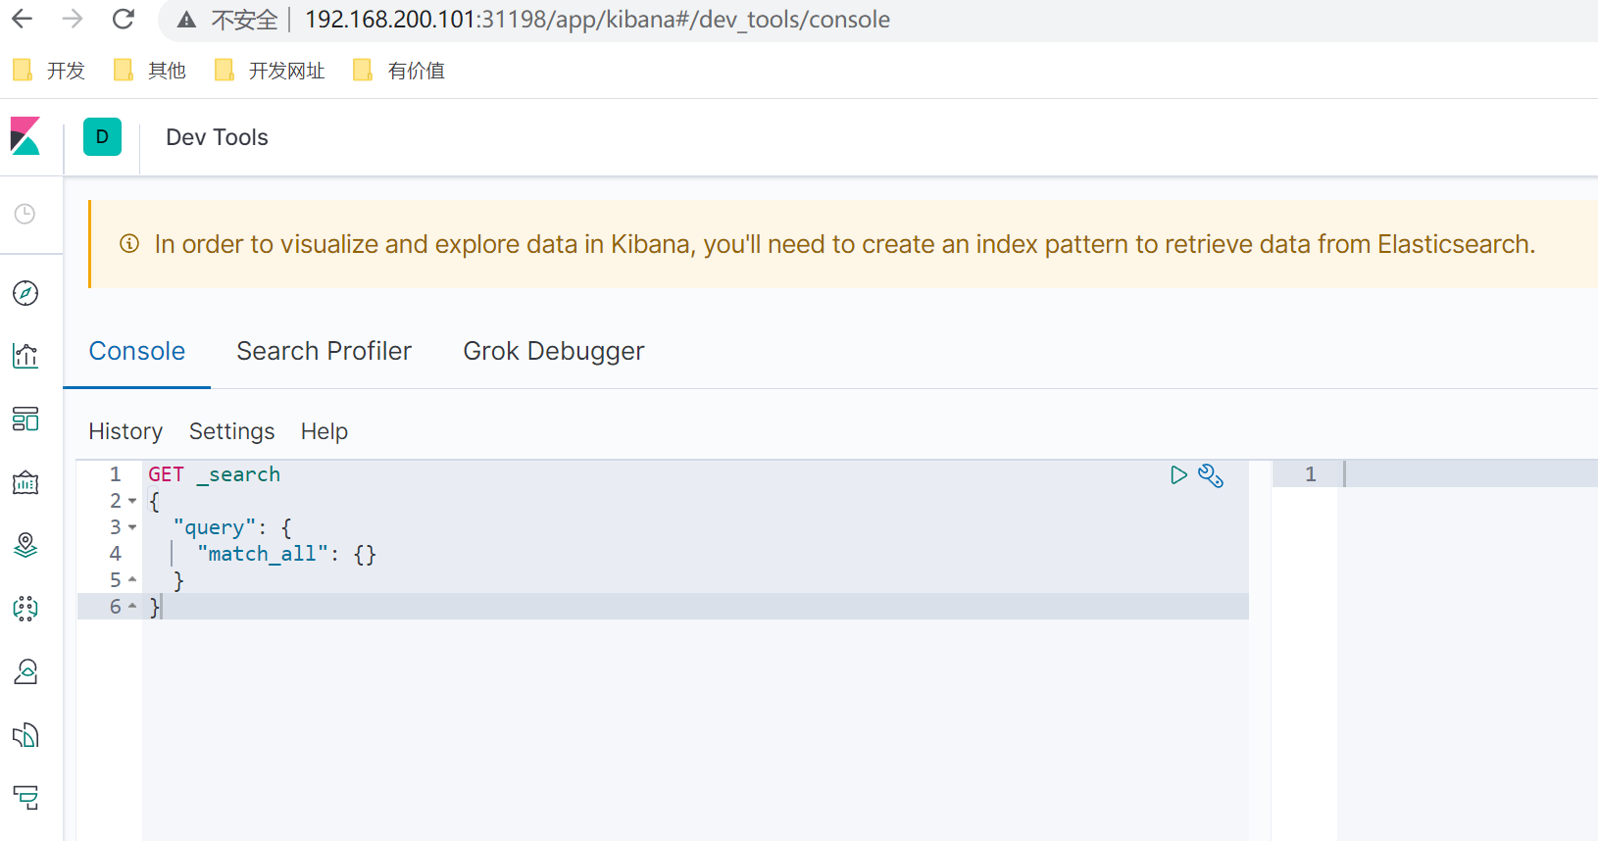Image resolution: width=1598 pixels, height=841 pixels.
Task: Open Canvas icon in sidebar
Action: tap(25, 482)
